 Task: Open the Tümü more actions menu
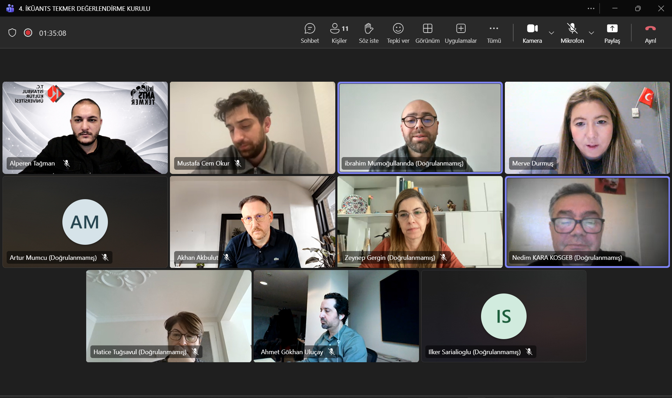[494, 33]
